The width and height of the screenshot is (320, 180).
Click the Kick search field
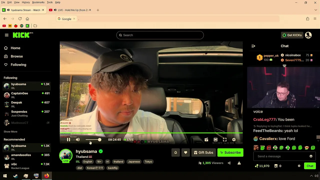(x=160, y=35)
